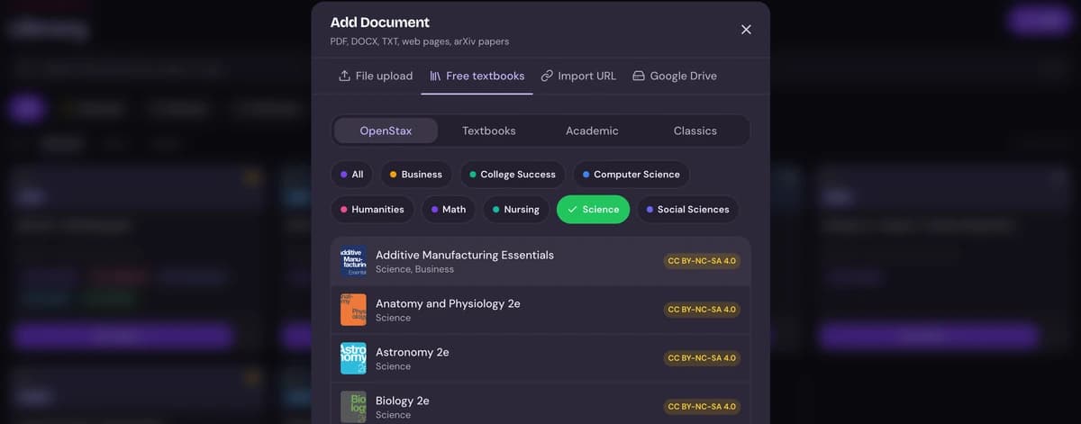
Task: Select Astronomy 2e title
Action: [x=412, y=352]
